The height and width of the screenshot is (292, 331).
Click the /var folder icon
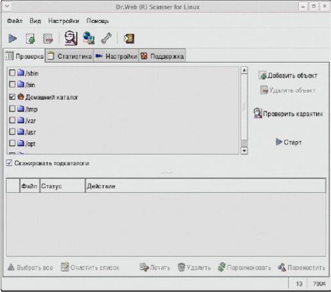tap(21, 120)
